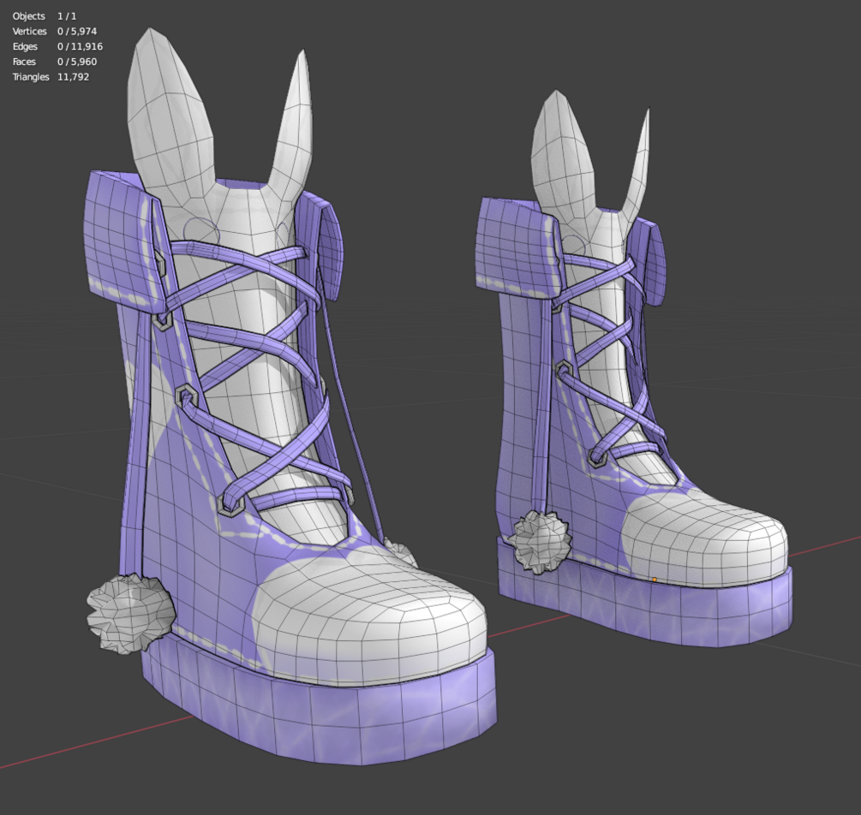
Task: Click the Edges 0 / 11,916 statistic
Action: pyautogui.click(x=57, y=46)
